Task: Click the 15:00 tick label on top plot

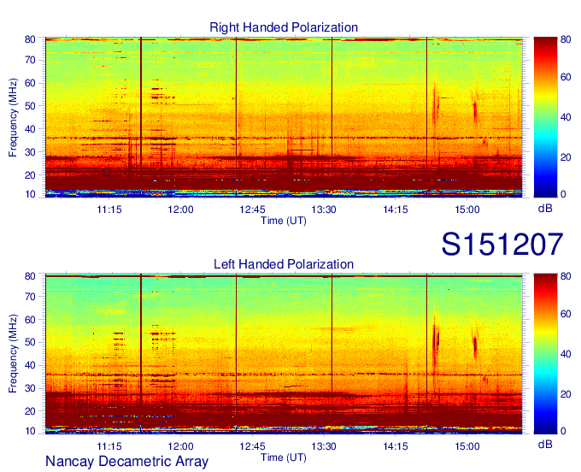Action: pos(467,209)
